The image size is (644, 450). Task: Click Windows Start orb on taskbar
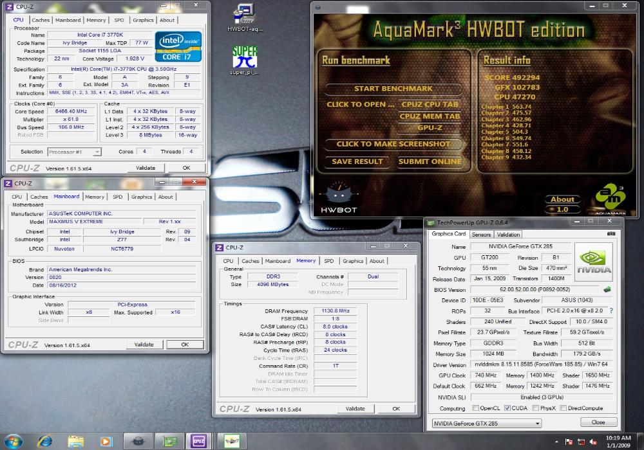13,441
